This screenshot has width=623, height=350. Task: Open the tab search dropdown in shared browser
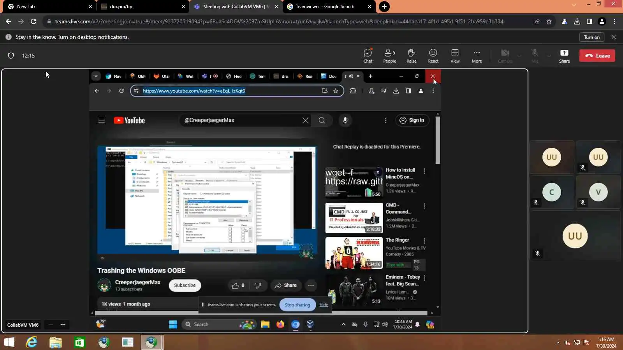tap(96, 76)
